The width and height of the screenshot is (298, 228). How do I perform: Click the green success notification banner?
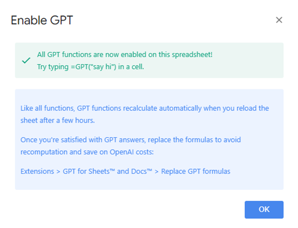[149, 60]
